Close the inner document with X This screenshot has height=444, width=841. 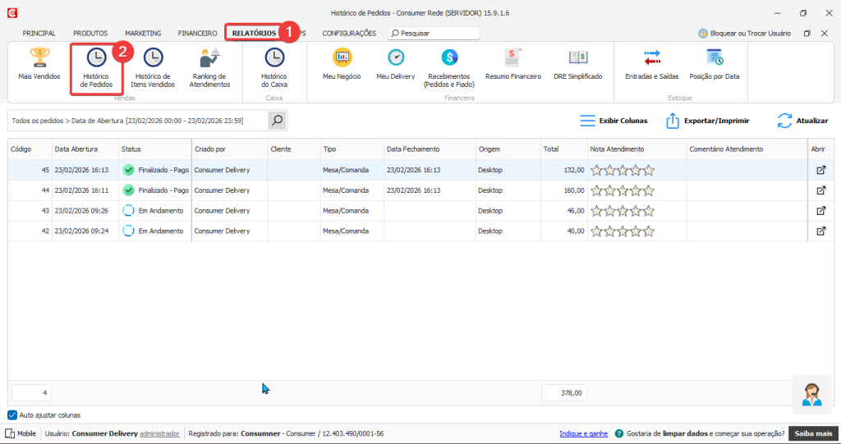pyautogui.click(x=825, y=34)
